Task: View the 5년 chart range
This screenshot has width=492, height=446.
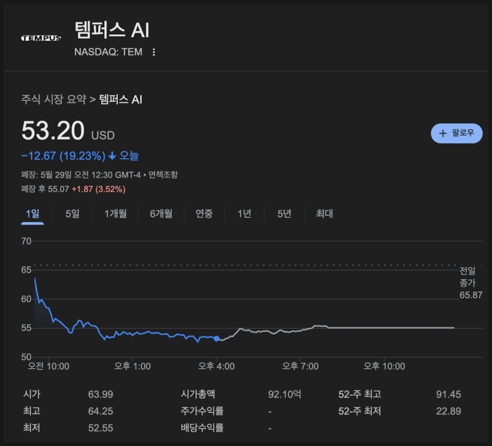Action: coord(284,214)
